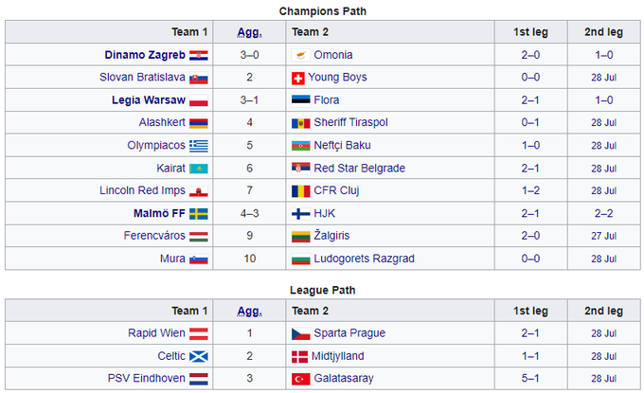Screen dimensions: 644x393
Task: Click the Danish flag beside Midtjylland
Action: pyautogui.click(x=299, y=356)
